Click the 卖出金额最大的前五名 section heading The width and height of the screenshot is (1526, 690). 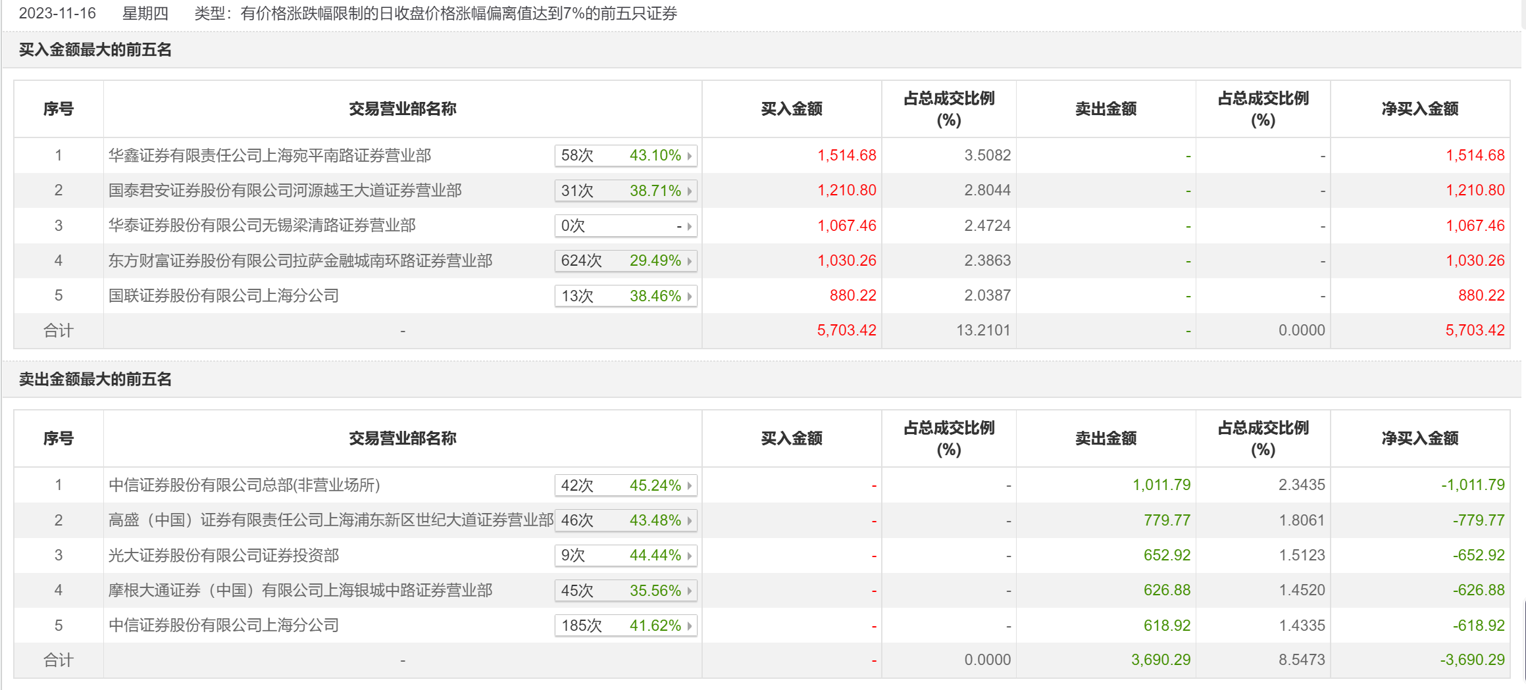tap(95, 380)
